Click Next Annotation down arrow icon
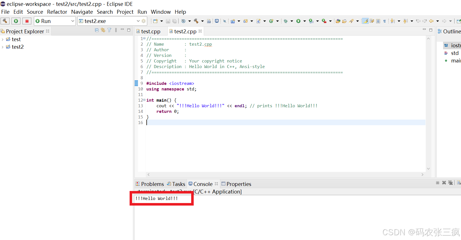 (x=392, y=21)
